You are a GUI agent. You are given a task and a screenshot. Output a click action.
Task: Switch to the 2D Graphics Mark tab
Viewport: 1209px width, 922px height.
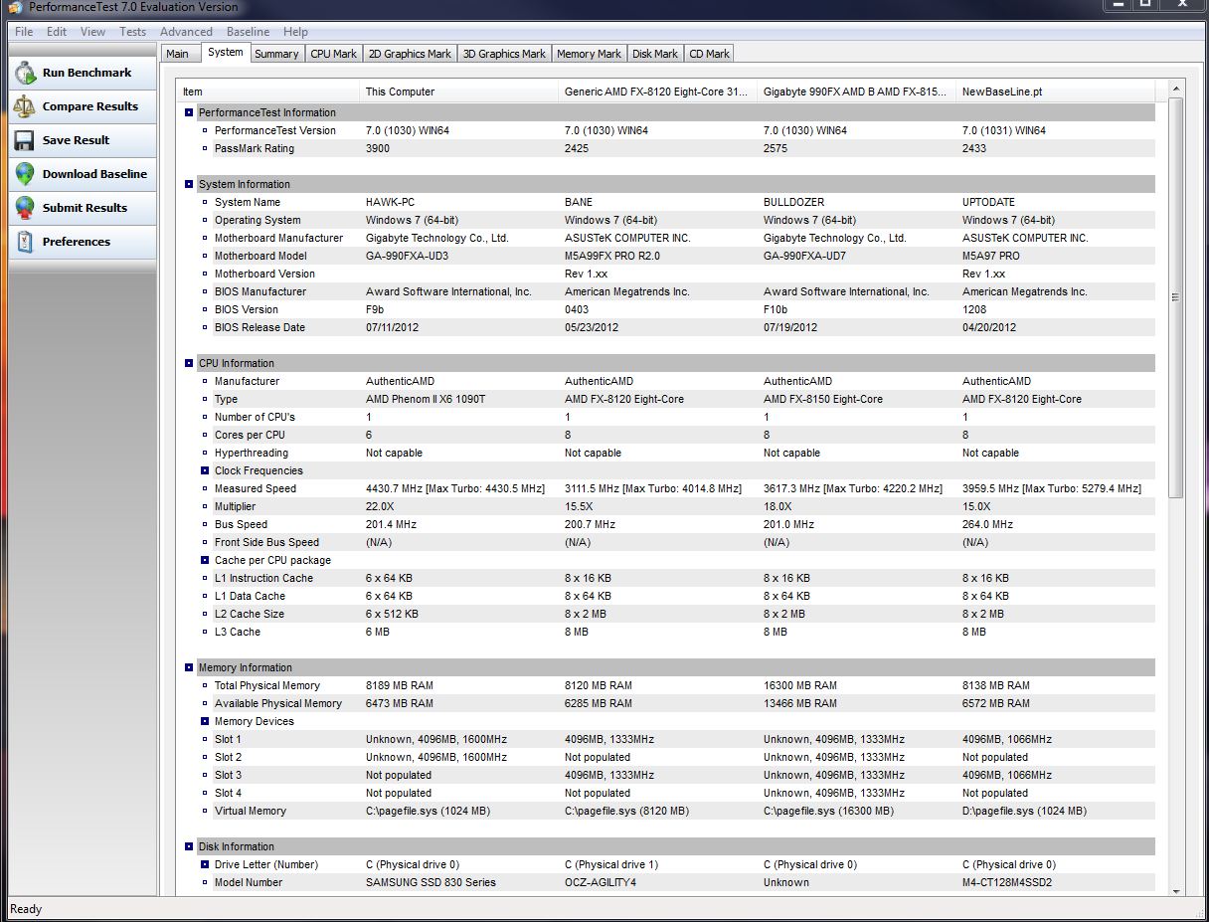pos(410,54)
